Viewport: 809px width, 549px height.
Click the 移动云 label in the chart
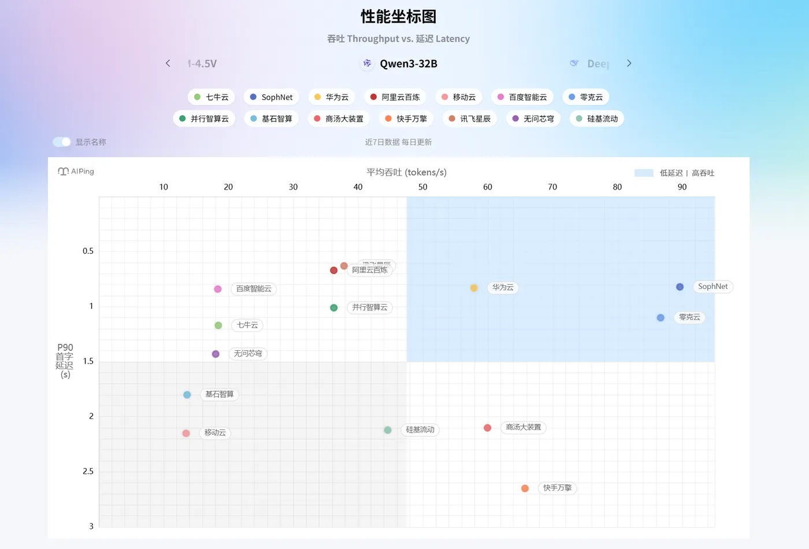[215, 433]
